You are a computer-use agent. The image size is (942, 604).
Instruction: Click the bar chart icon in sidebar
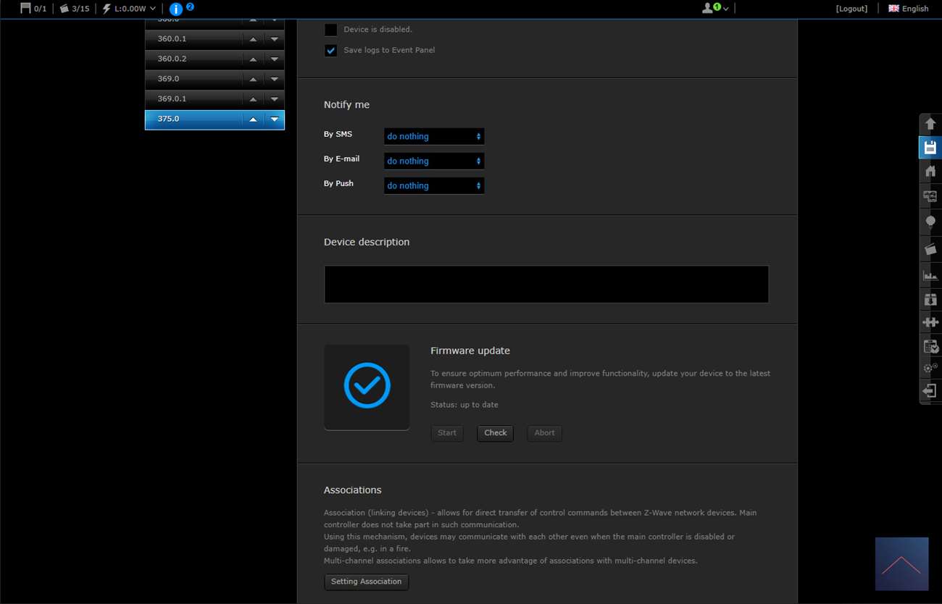pyautogui.click(x=930, y=275)
